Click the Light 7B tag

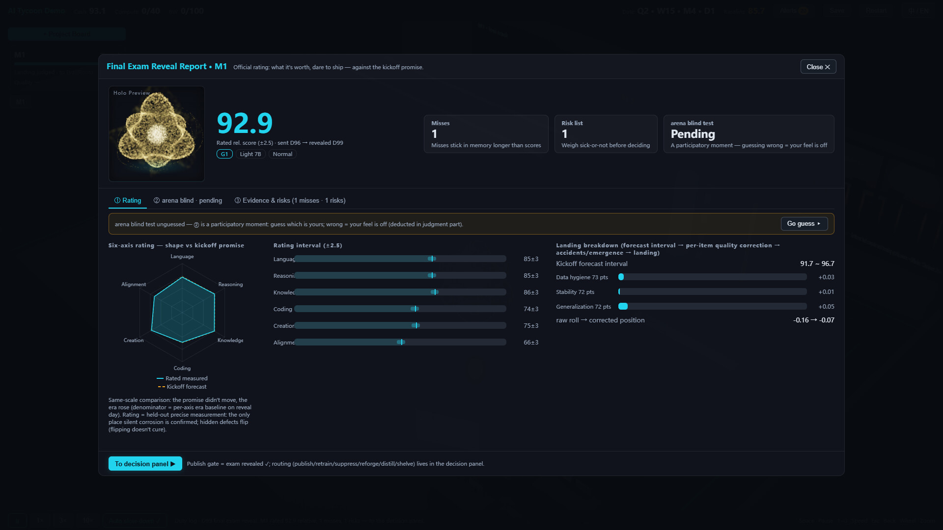click(x=250, y=154)
